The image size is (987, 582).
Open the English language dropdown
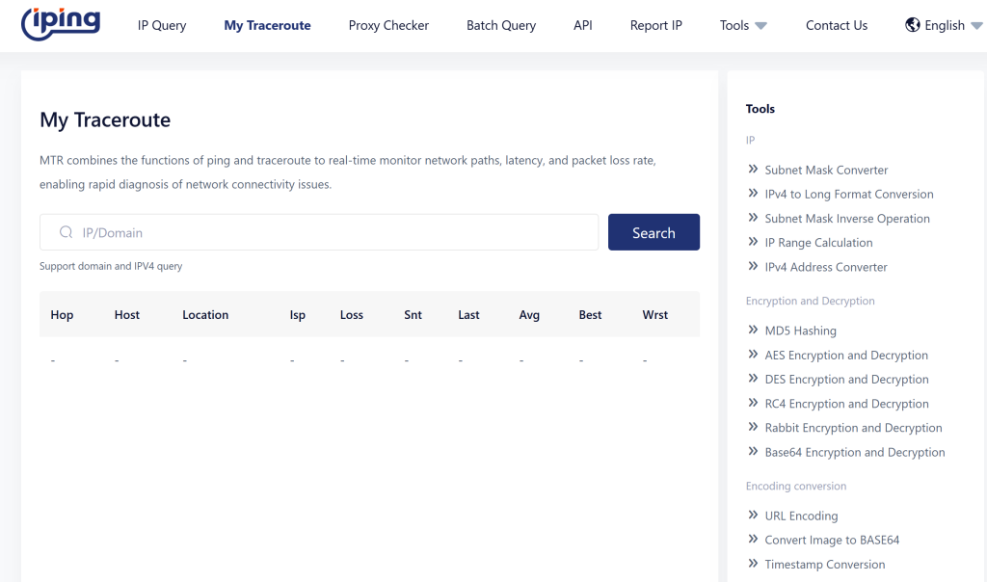pos(944,26)
